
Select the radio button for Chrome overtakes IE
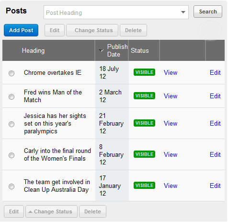pos(11,73)
